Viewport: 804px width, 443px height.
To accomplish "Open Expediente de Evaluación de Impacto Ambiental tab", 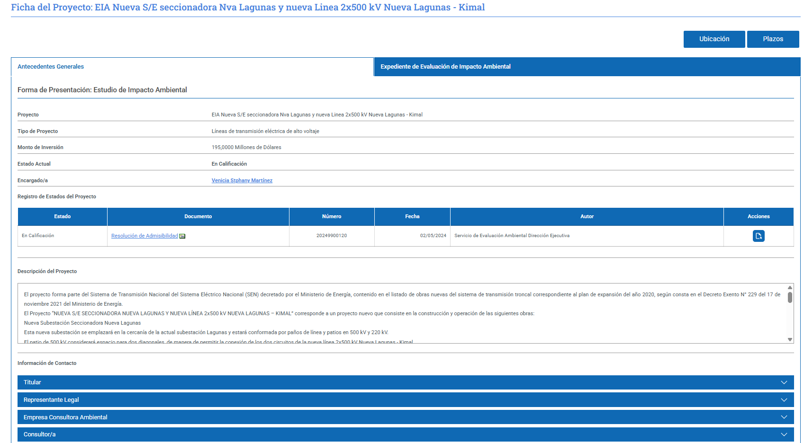I will (x=445, y=67).
